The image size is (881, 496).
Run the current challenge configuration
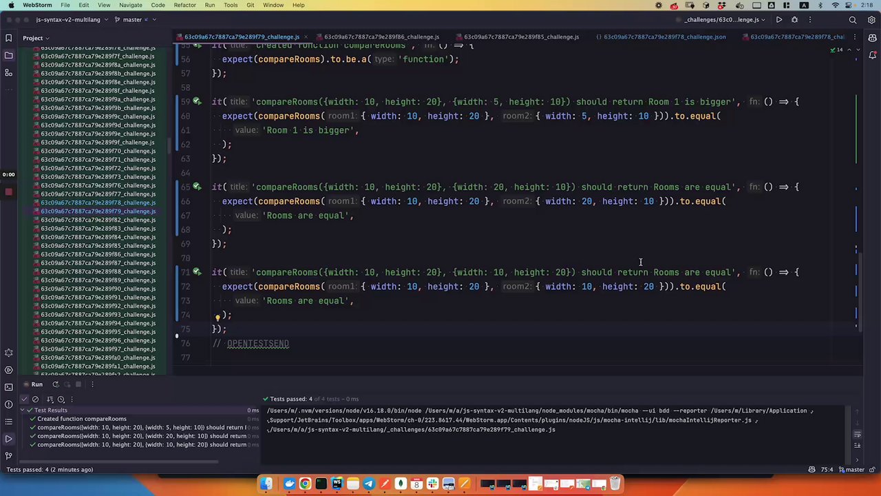pos(779,20)
